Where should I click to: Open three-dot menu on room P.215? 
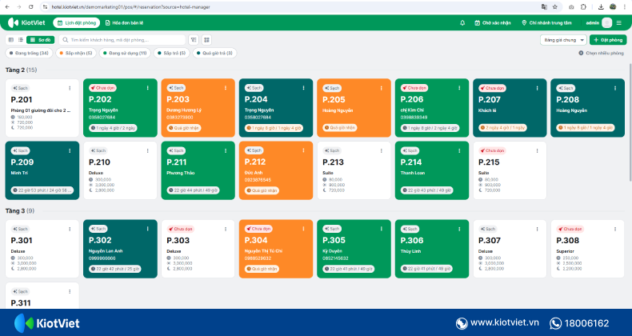tap(537, 150)
